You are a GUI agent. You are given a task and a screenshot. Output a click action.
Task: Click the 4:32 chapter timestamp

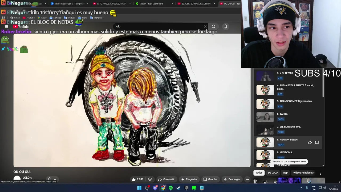point(280,78)
